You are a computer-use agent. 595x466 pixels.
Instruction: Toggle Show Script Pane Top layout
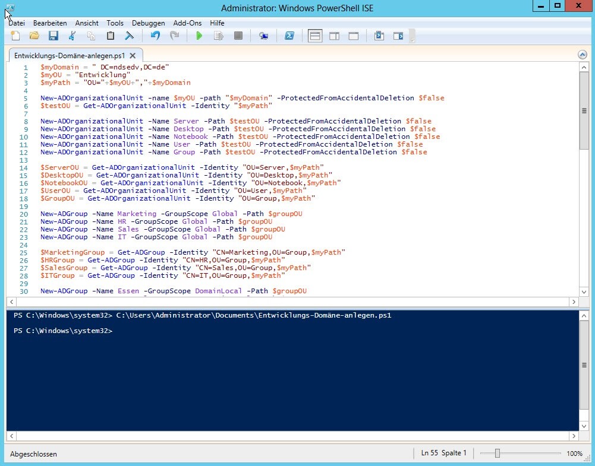coord(315,36)
